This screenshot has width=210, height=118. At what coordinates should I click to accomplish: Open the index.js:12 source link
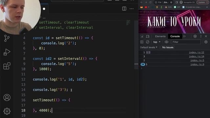pyautogui.click(x=197, y=52)
